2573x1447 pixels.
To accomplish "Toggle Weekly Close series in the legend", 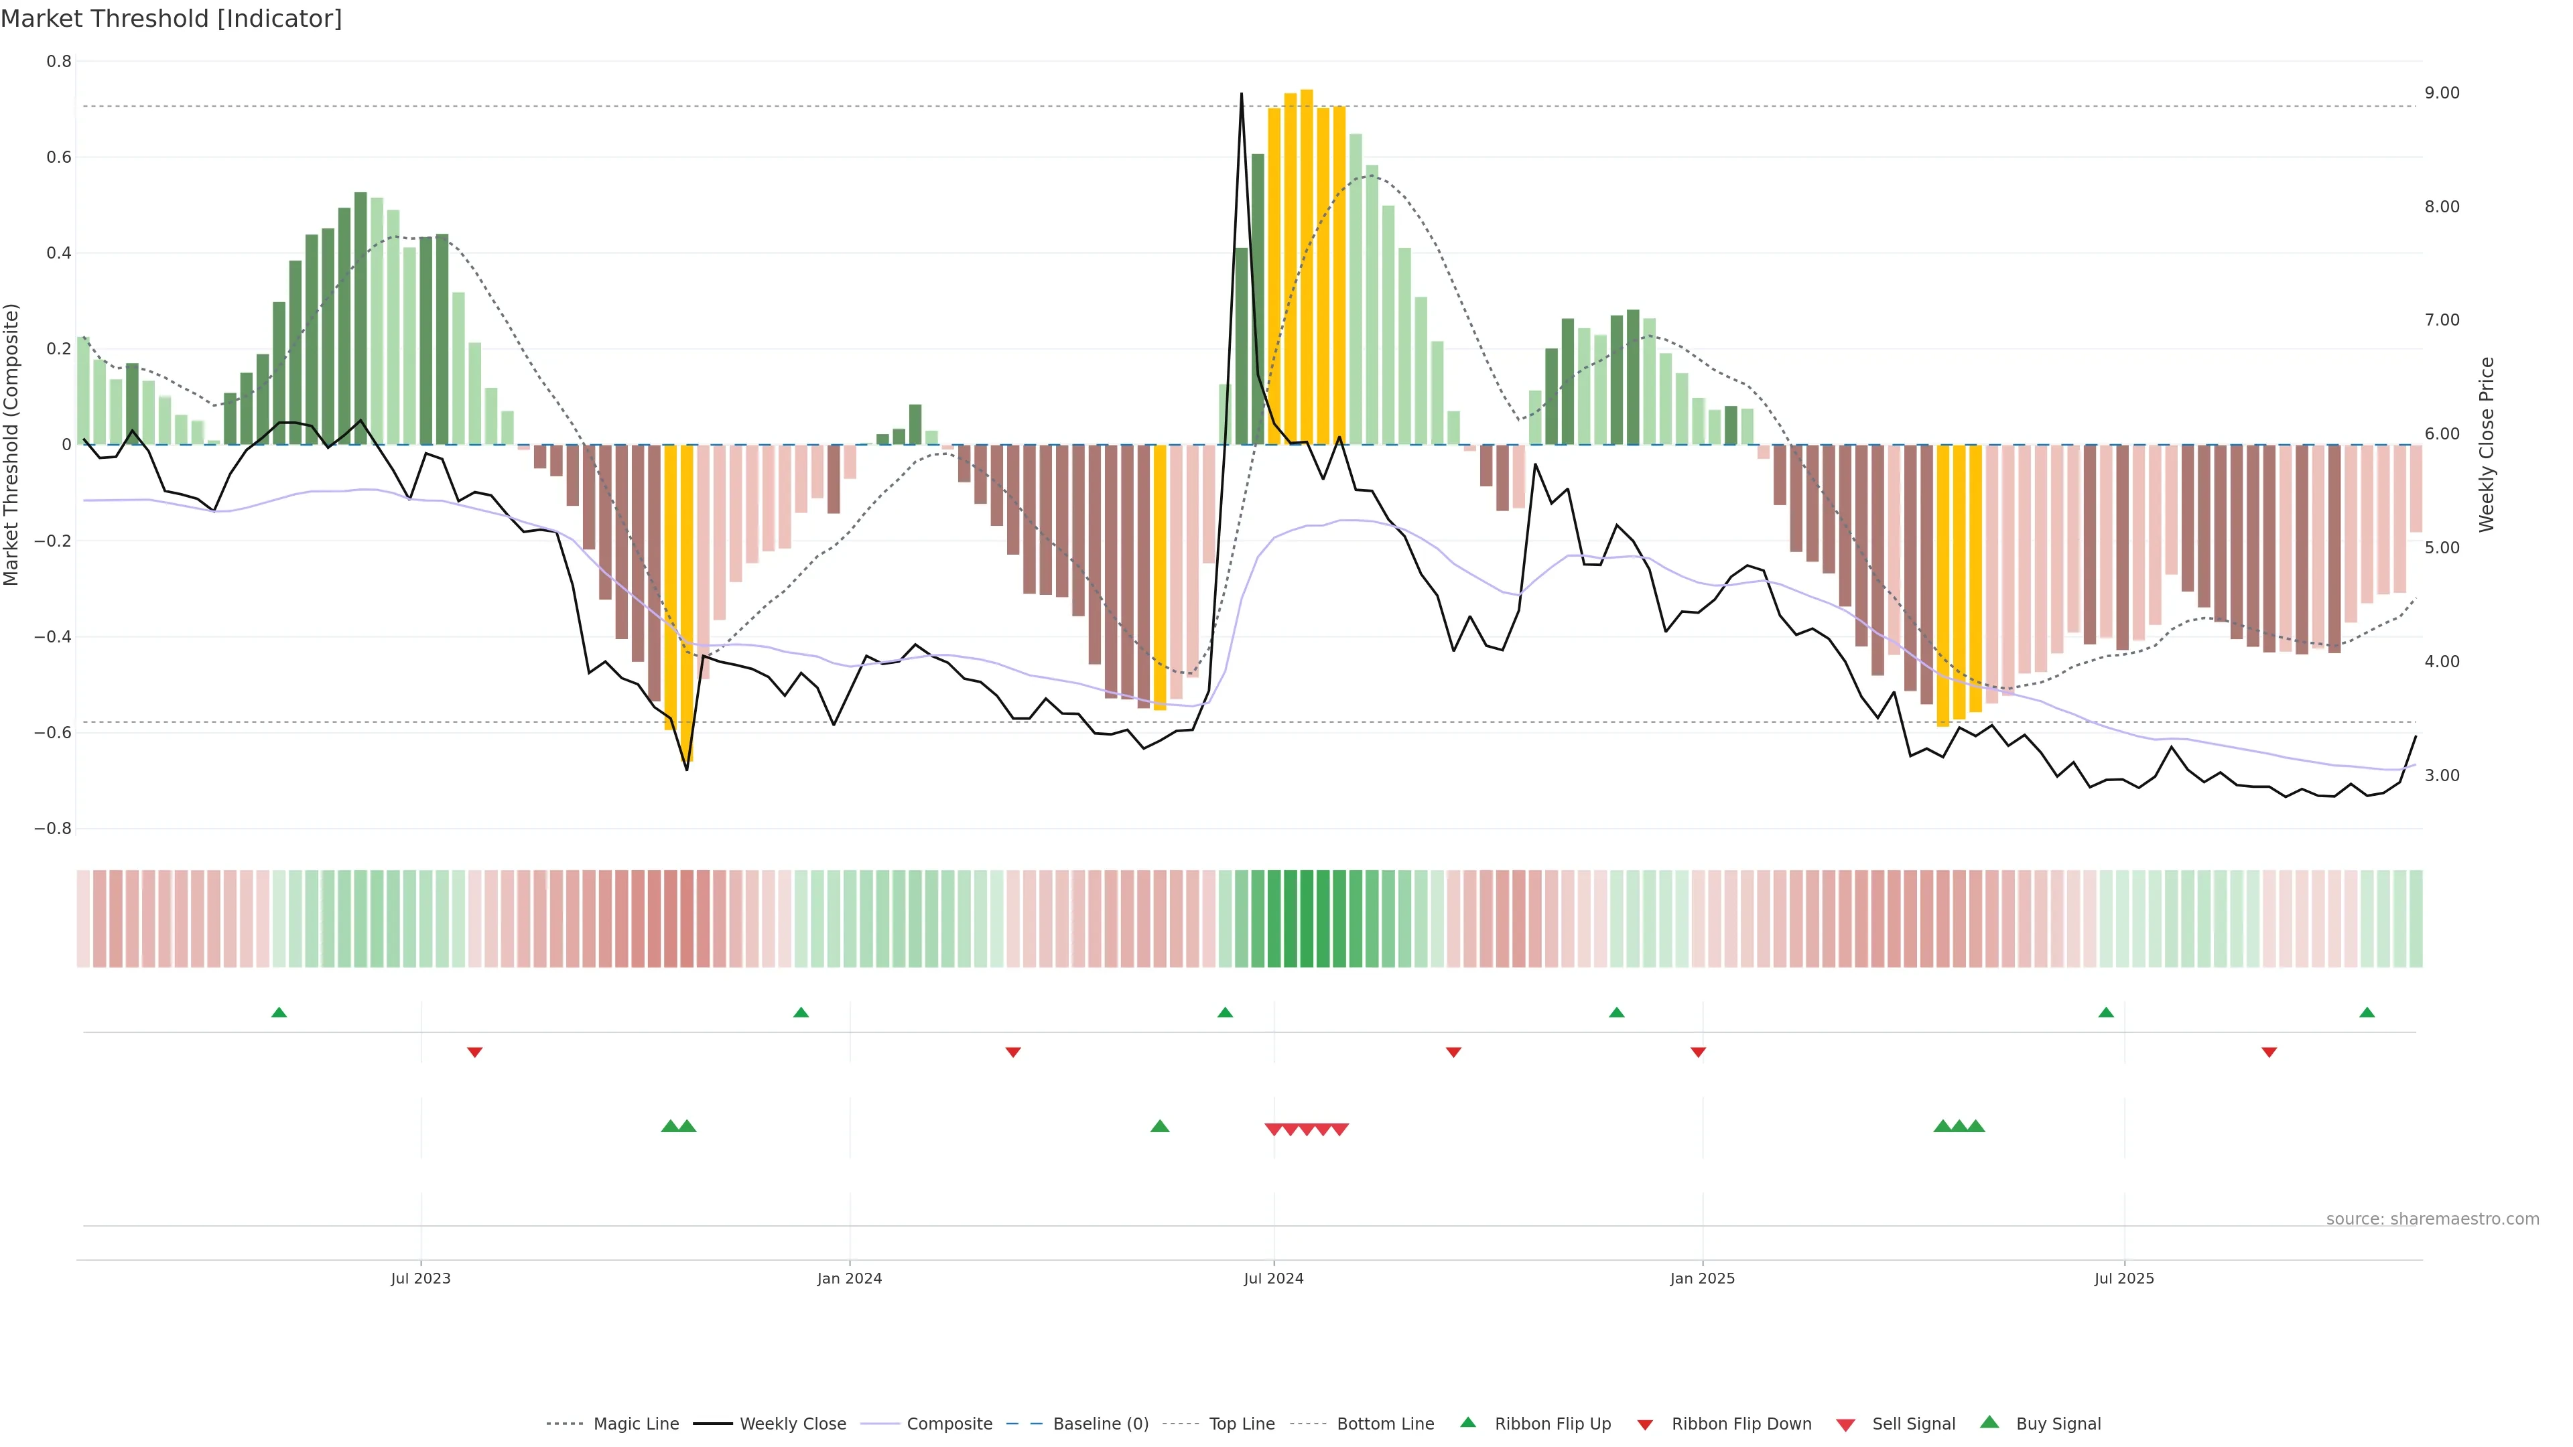I will (792, 1424).
